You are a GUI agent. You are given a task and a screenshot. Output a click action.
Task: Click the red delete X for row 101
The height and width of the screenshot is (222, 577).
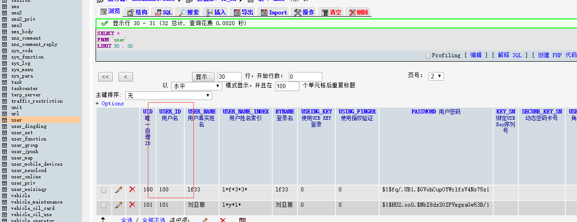point(132,205)
